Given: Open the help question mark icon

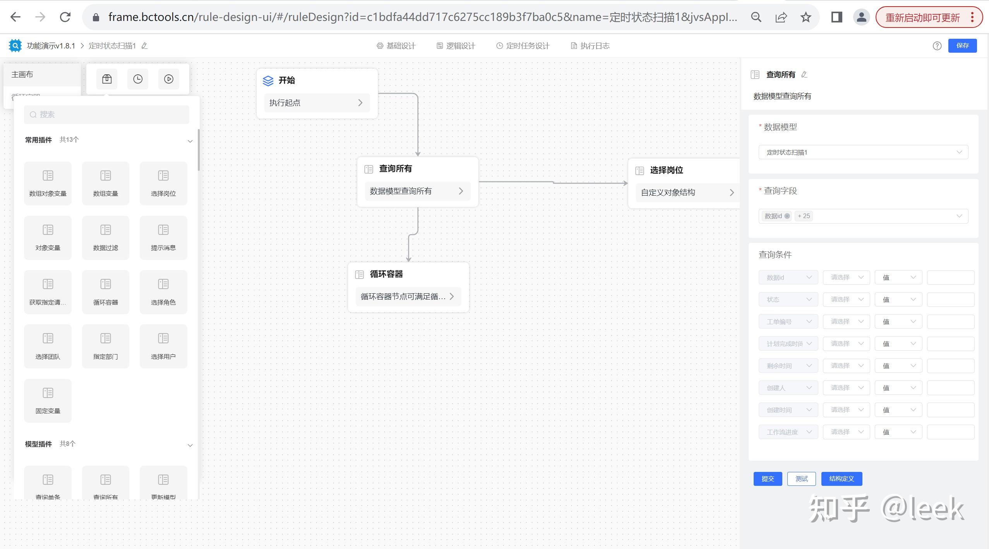Looking at the screenshot, I should 937,46.
